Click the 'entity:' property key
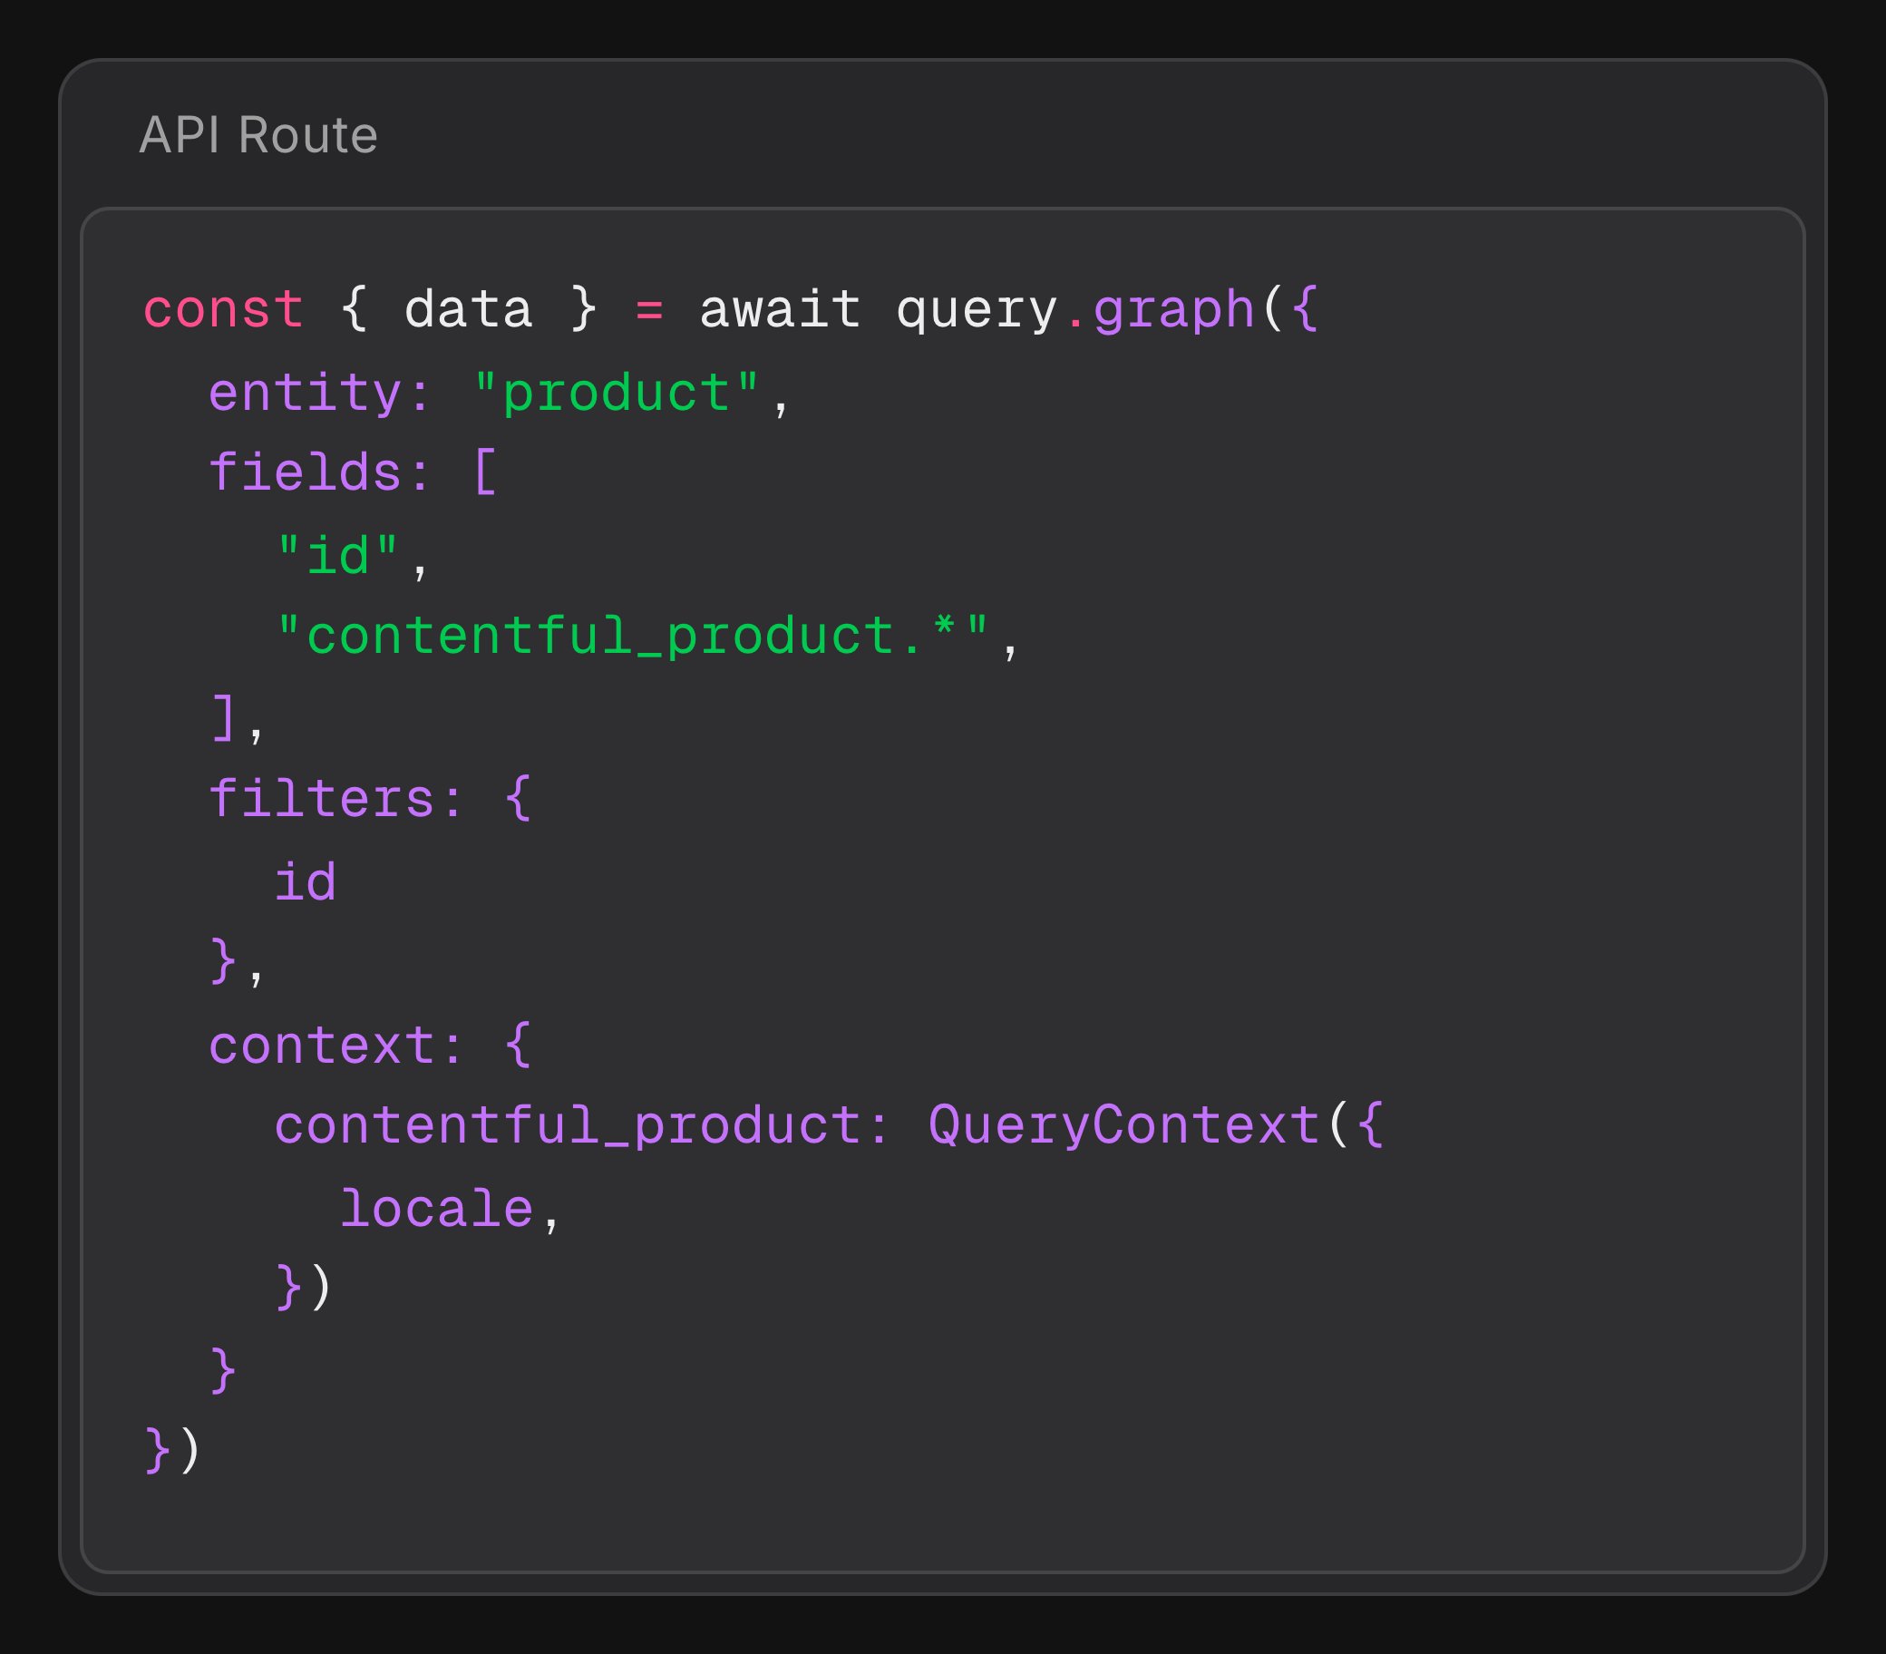 320,394
